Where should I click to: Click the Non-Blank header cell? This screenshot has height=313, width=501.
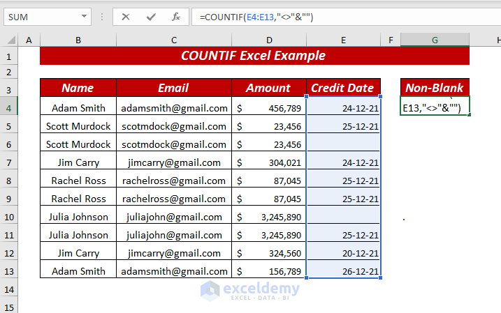tap(435, 88)
